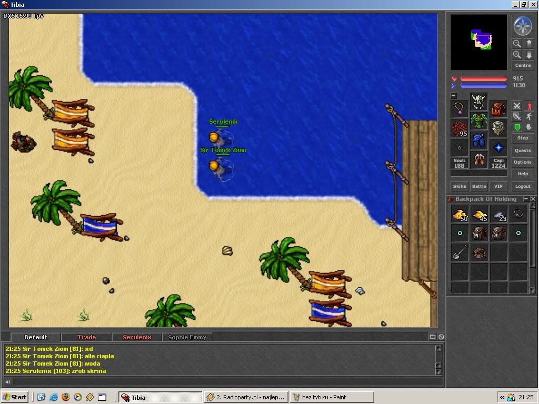Select the dark coiled item in top row
This screenshot has width=539, height=404.
[x=518, y=215]
